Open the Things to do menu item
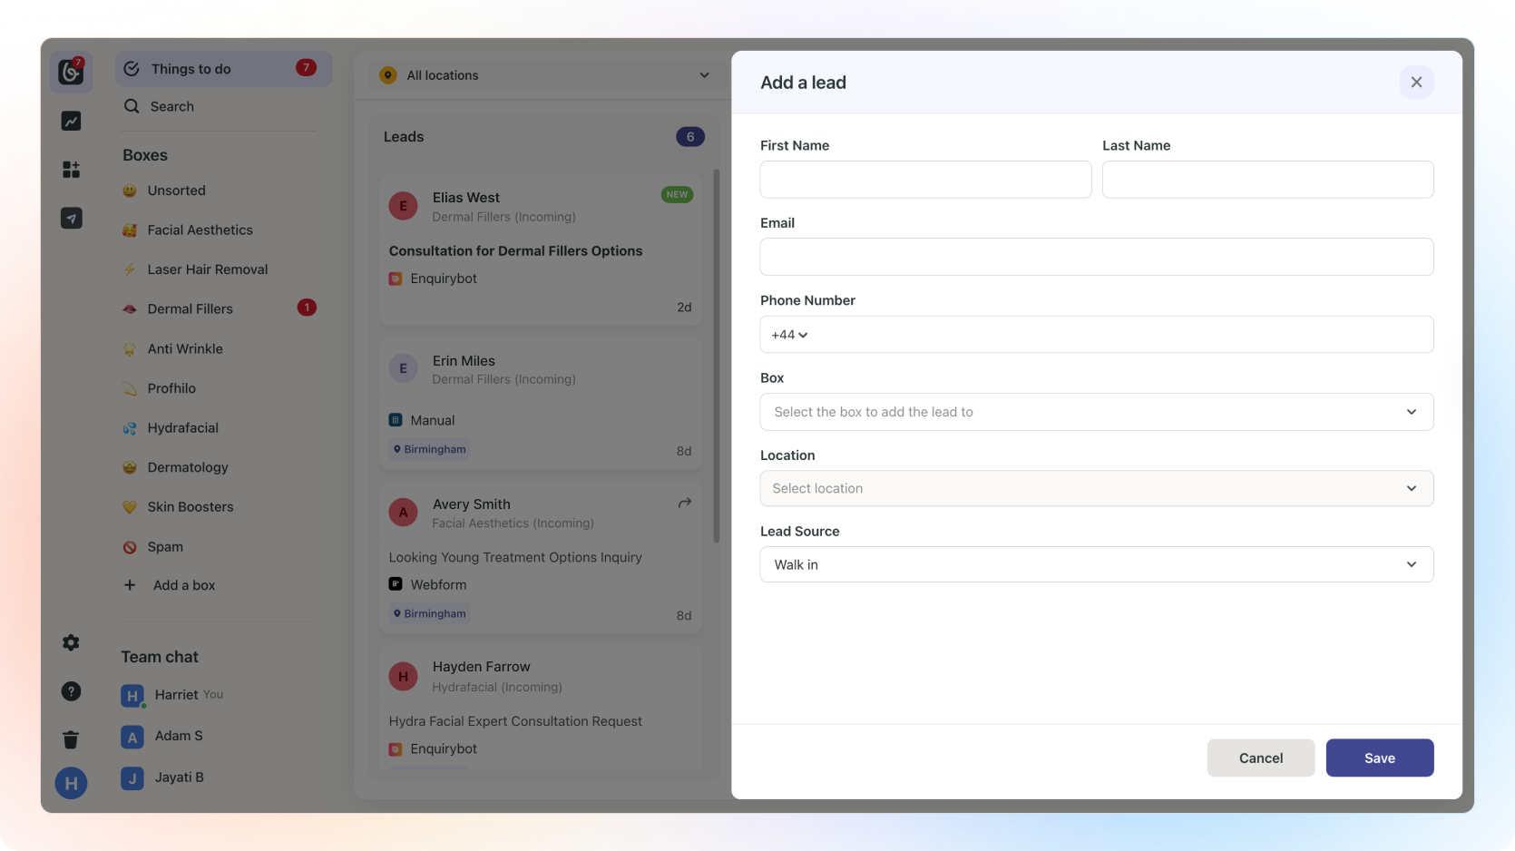Image resolution: width=1515 pixels, height=851 pixels. (223, 69)
